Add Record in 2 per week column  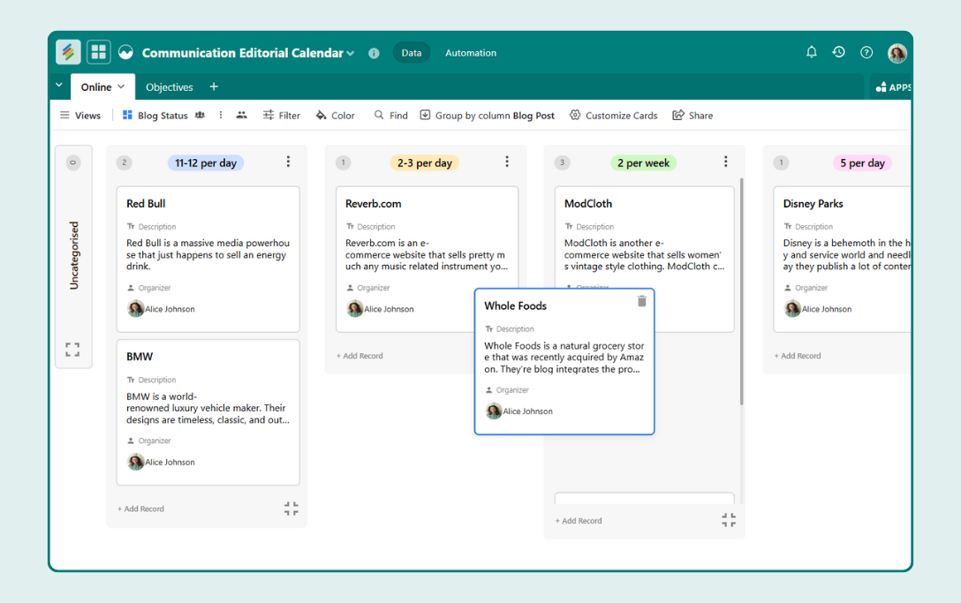[x=579, y=521]
